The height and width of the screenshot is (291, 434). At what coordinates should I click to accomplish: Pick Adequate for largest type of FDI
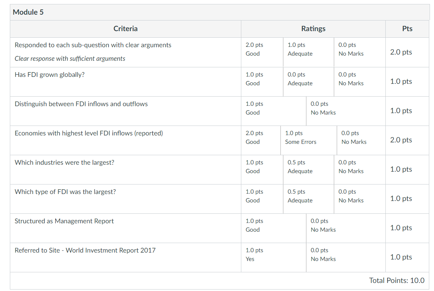(308, 199)
